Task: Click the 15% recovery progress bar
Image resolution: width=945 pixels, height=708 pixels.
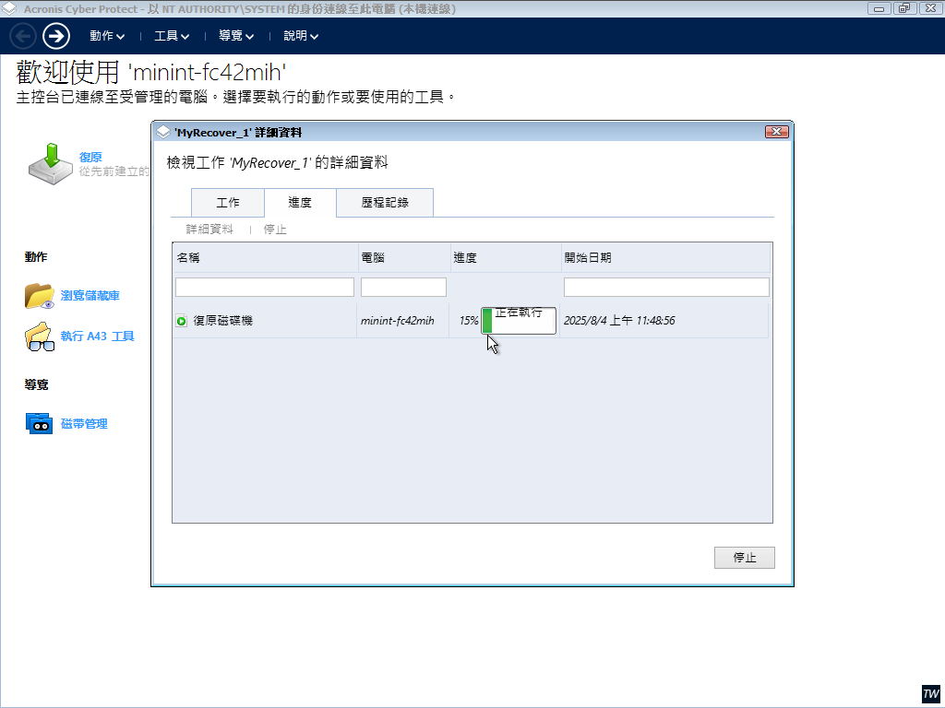Action: (x=519, y=322)
